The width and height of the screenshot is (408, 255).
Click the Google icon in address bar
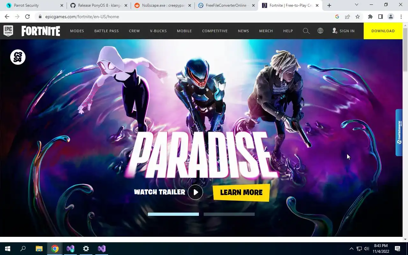tap(337, 17)
